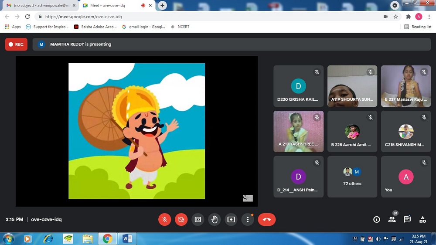Screen dimensions: 436x245
Task: Open Microsoft Word from the taskbar
Action: 127,238
